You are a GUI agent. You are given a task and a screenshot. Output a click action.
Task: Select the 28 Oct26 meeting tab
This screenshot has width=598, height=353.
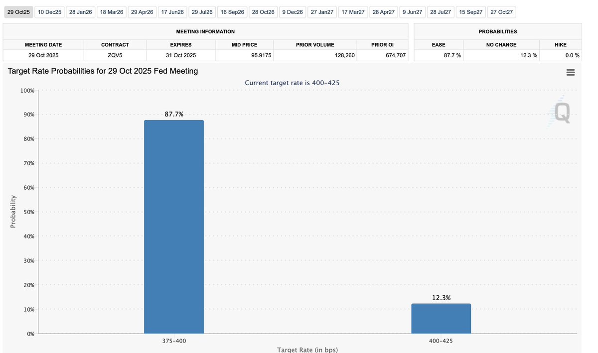click(263, 12)
